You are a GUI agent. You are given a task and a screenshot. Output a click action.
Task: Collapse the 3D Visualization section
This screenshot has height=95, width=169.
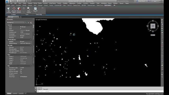(30, 40)
